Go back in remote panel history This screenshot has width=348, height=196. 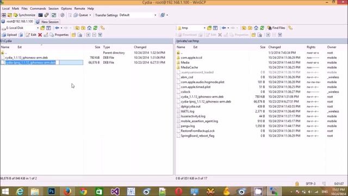(223, 28)
